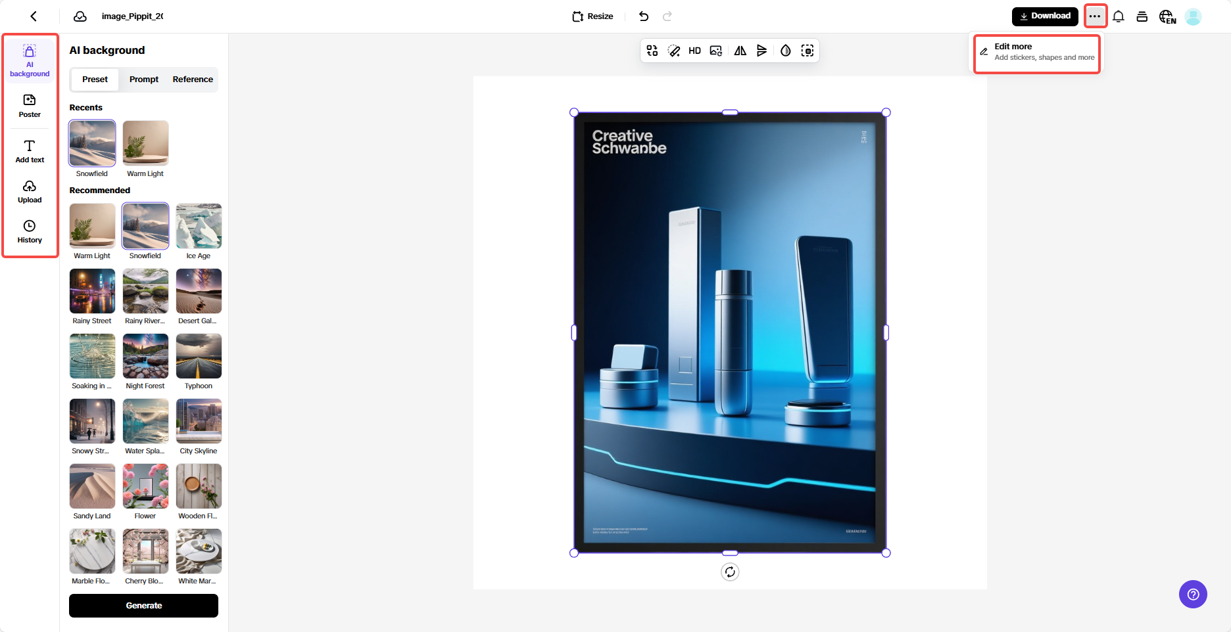Click the swap elements icon in floating toolbar
Viewport: 1231px width, 632px height.
pyautogui.click(x=652, y=51)
